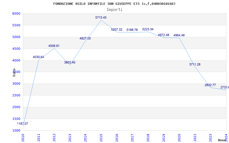Click the 1000 y-axis tick label
The width and height of the screenshot is (229, 143).
(16, 130)
